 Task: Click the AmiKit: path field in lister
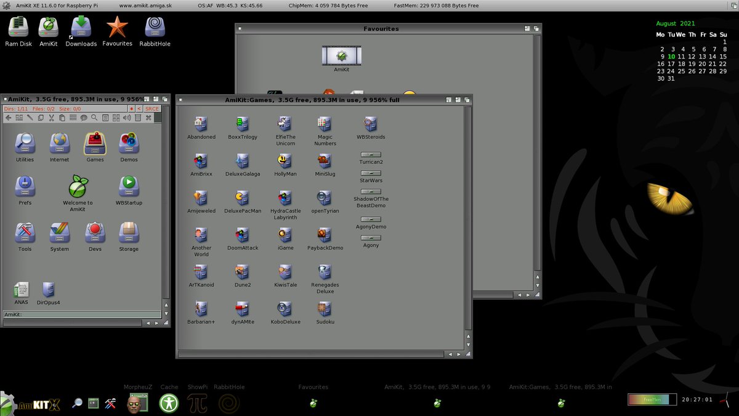pos(82,314)
